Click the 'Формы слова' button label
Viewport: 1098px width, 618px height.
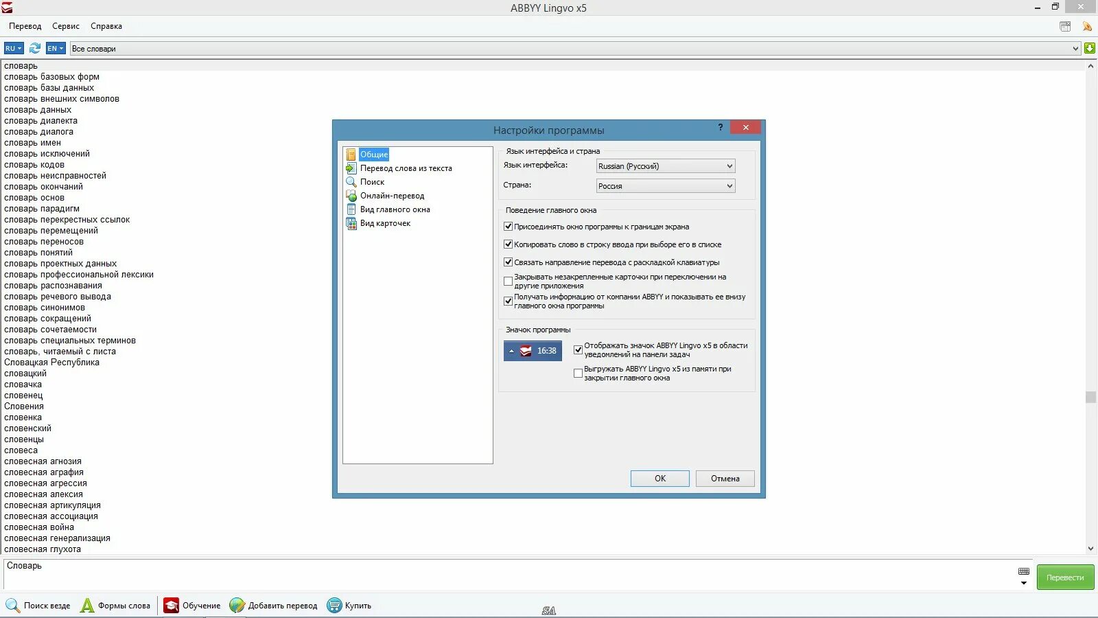pos(124,606)
